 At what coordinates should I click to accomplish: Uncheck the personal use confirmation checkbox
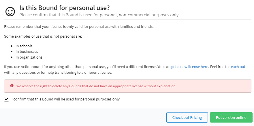coord(7,99)
